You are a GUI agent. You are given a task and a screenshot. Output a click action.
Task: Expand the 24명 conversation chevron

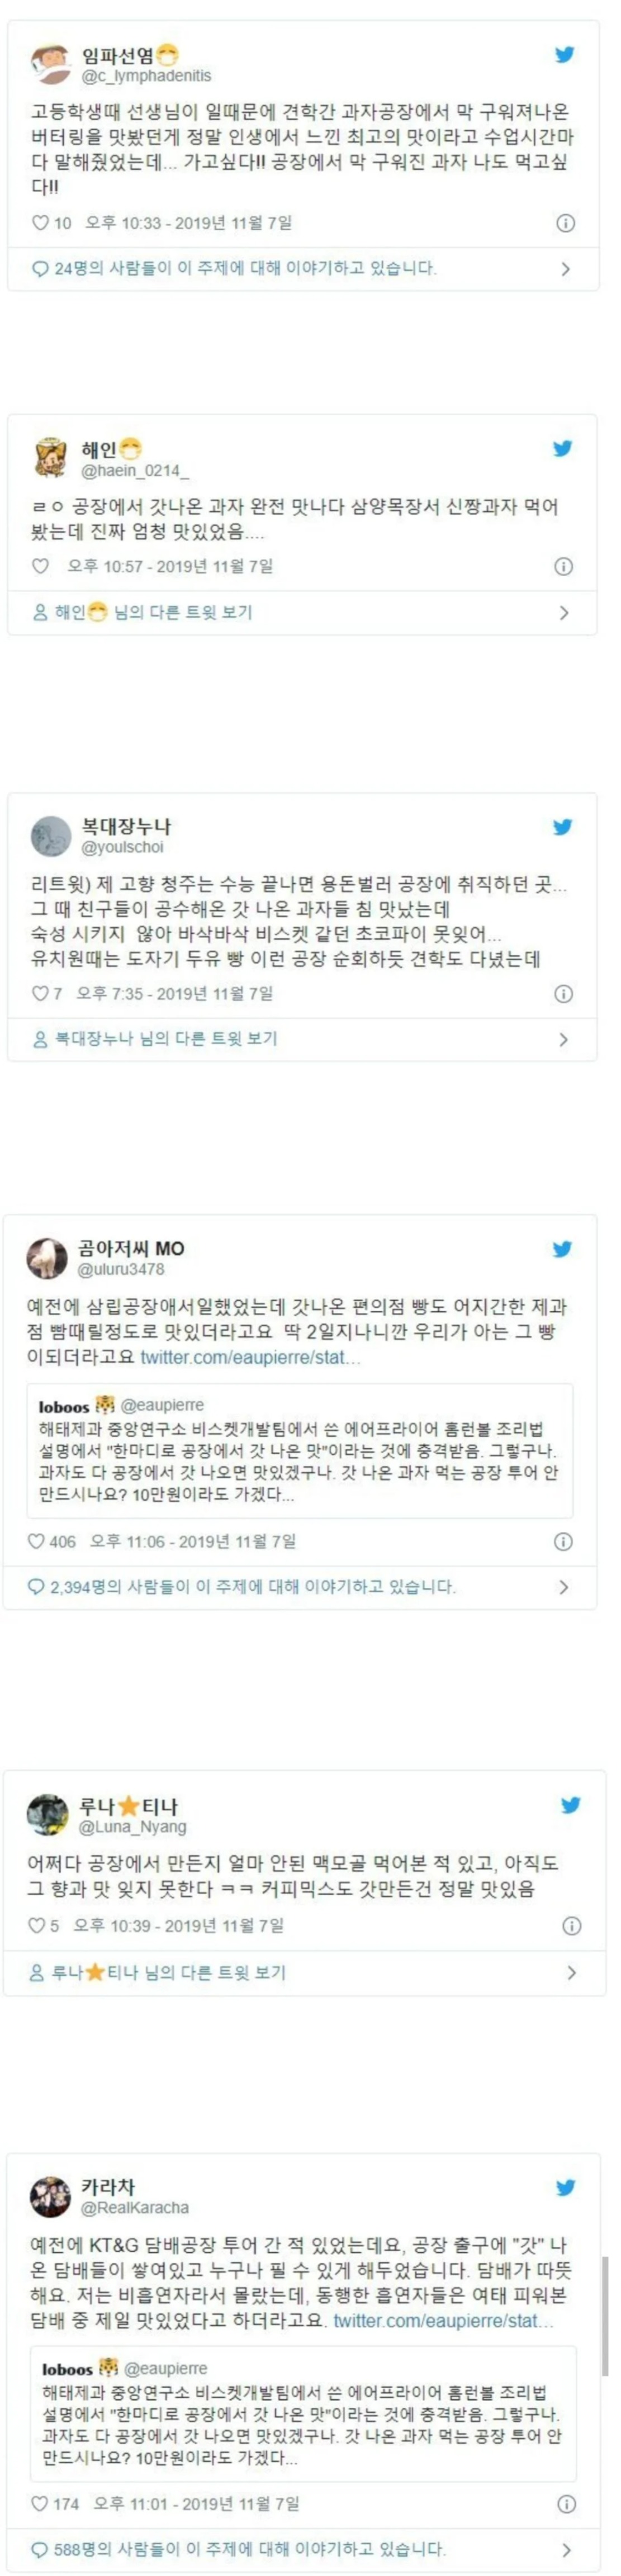point(566,269)
